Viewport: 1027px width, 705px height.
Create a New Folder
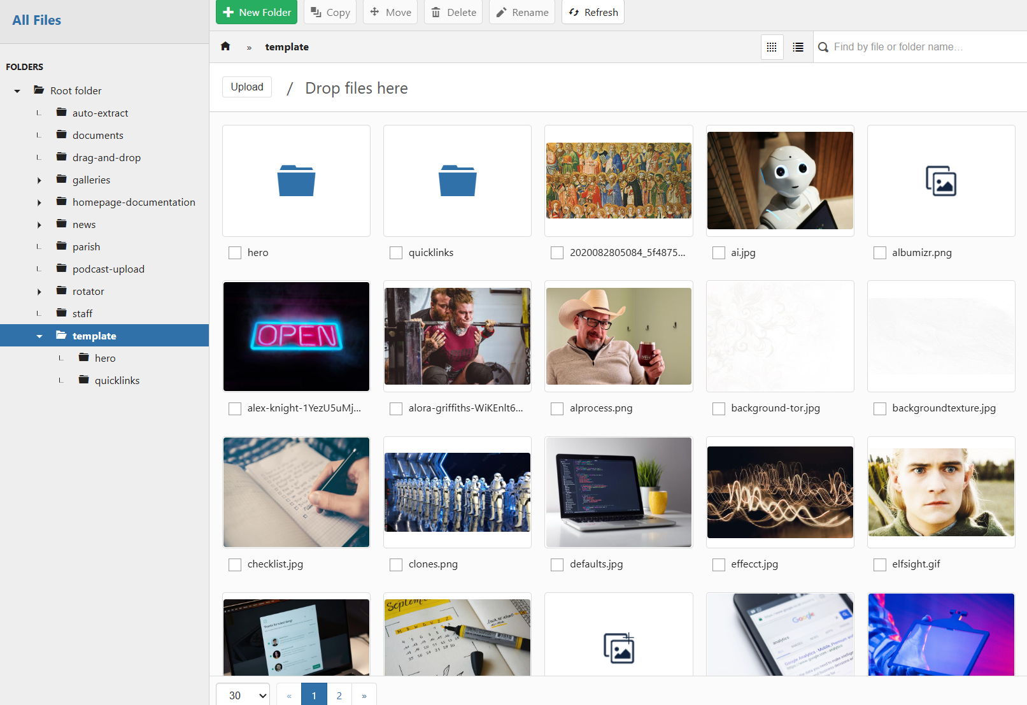point(257,12)
